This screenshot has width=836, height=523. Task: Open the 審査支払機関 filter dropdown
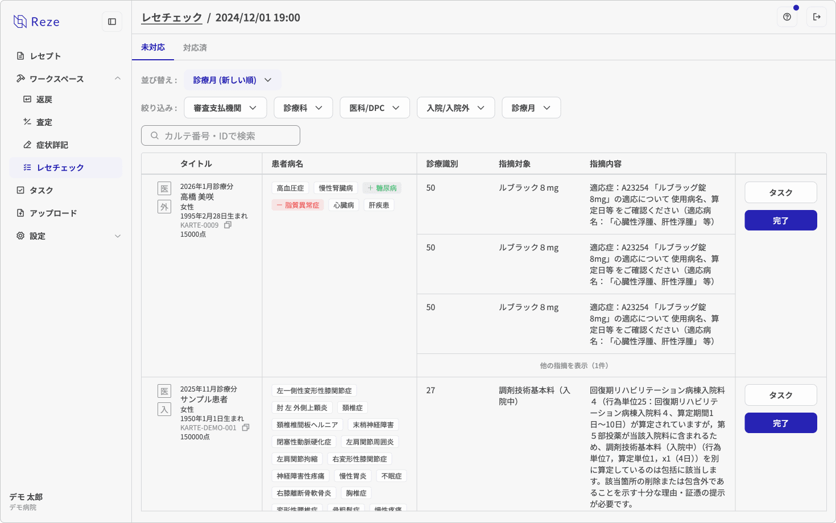[x=225, y=108]
